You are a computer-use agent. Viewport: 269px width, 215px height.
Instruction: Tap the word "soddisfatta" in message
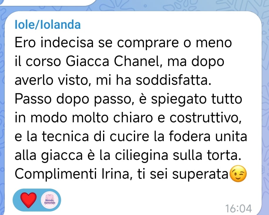click(x=174, y=80)
